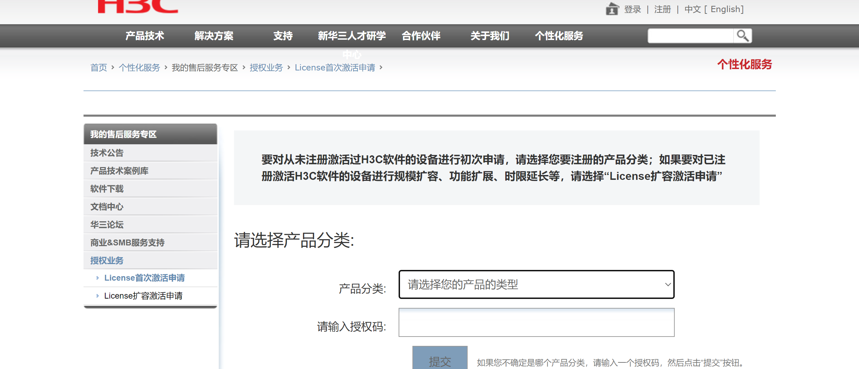The width and height of the screenshot is (859, 369).
Task: Click 我的售后服务专区 sidebar header
Action: 150,134
